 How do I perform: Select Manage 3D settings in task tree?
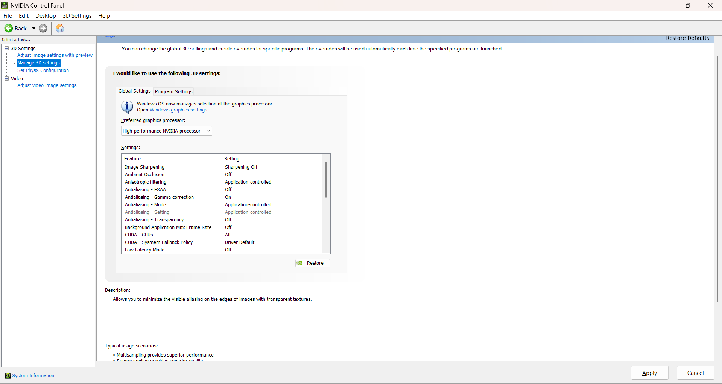[38, 63]
